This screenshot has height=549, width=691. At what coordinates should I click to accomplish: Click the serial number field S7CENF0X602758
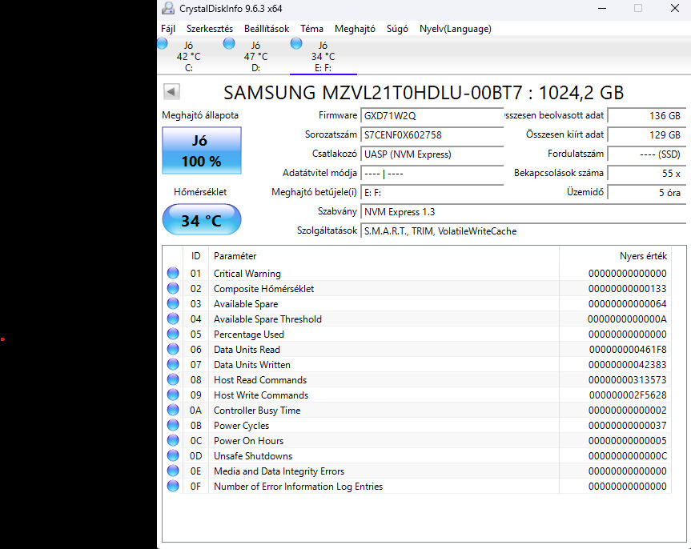(x=432, y=134)
